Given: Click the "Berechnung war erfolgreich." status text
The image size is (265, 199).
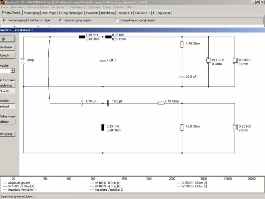Looking at the screenshot, I should coord(18,196).
